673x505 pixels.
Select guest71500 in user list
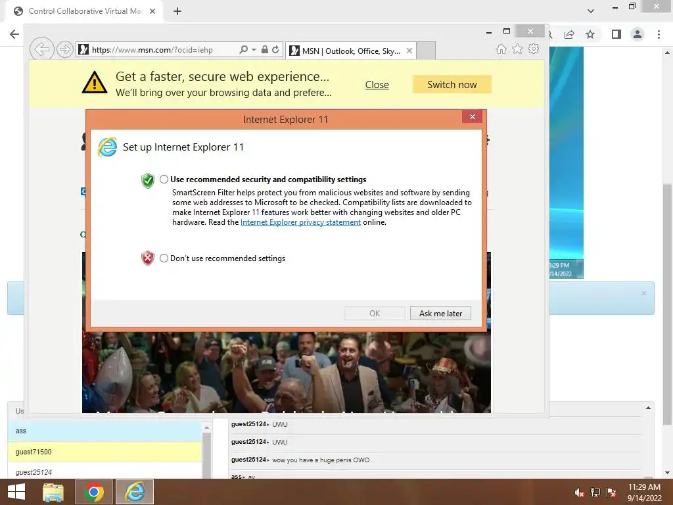click(104, 452)
